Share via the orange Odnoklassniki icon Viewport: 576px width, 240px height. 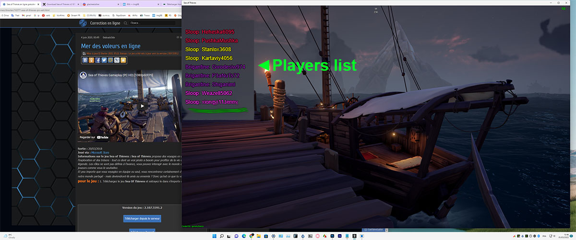click(91, 60)
